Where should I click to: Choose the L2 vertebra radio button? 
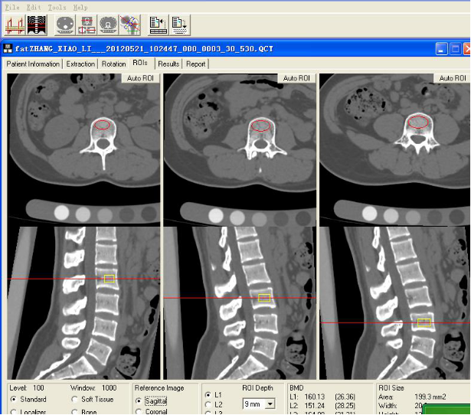[x=208, y=404]
